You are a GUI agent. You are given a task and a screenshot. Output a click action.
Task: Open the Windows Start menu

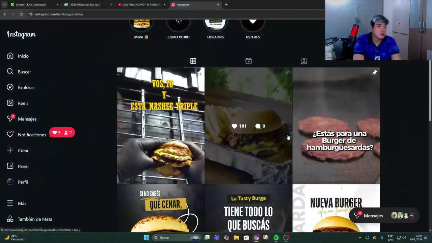(x=146, y=238)
